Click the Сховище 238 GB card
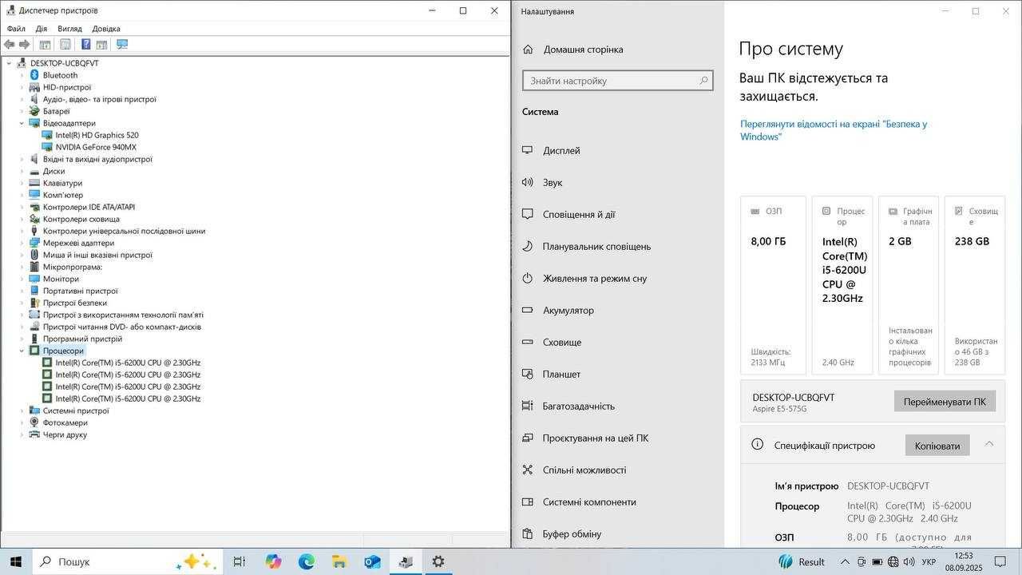This screenshot has height=575, width=1022. click(975, 285)
